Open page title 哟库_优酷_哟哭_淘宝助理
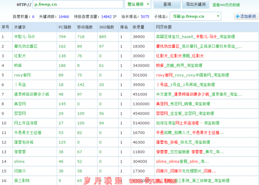This screenshot has width=259, height=185. pos(179,65)
